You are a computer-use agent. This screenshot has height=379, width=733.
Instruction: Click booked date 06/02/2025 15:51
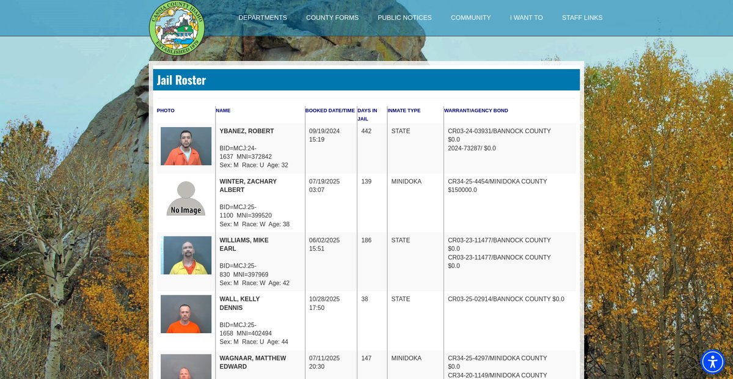click(324, 245)
